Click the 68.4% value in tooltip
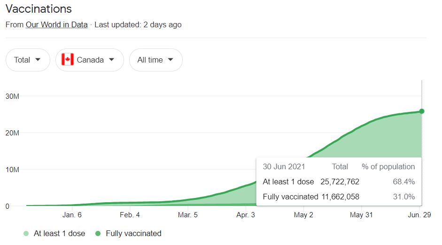442x245 pixels. 403,182
